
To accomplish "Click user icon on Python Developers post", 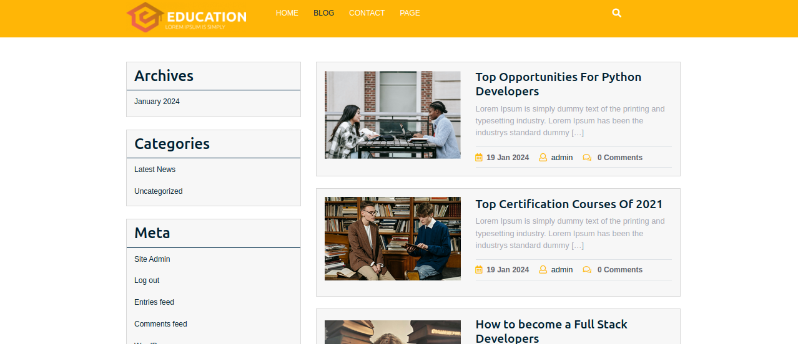I will point(543,158).
